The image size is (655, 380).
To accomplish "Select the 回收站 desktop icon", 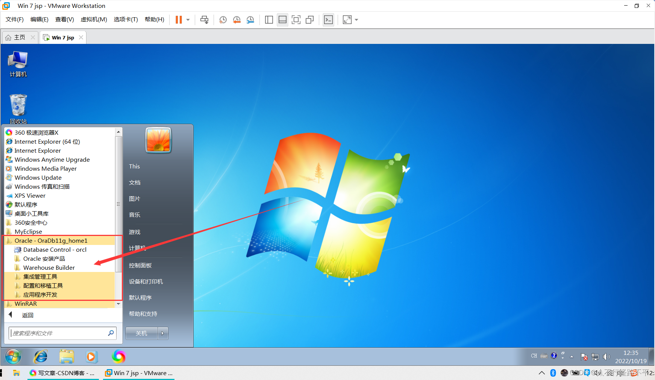I will [x=18, y=109].
